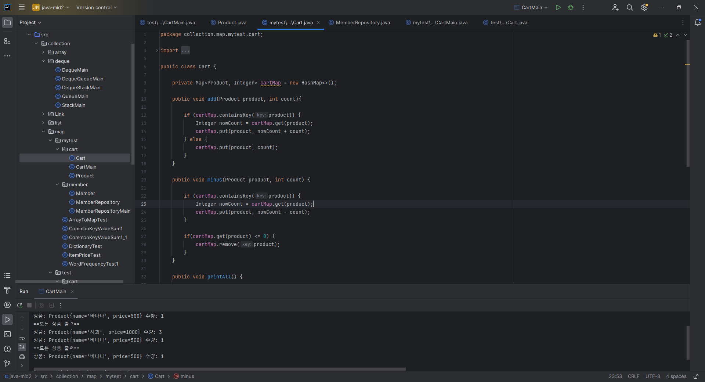Jump to next highlighted error arrow
The image size is (705, 382).
686,35
